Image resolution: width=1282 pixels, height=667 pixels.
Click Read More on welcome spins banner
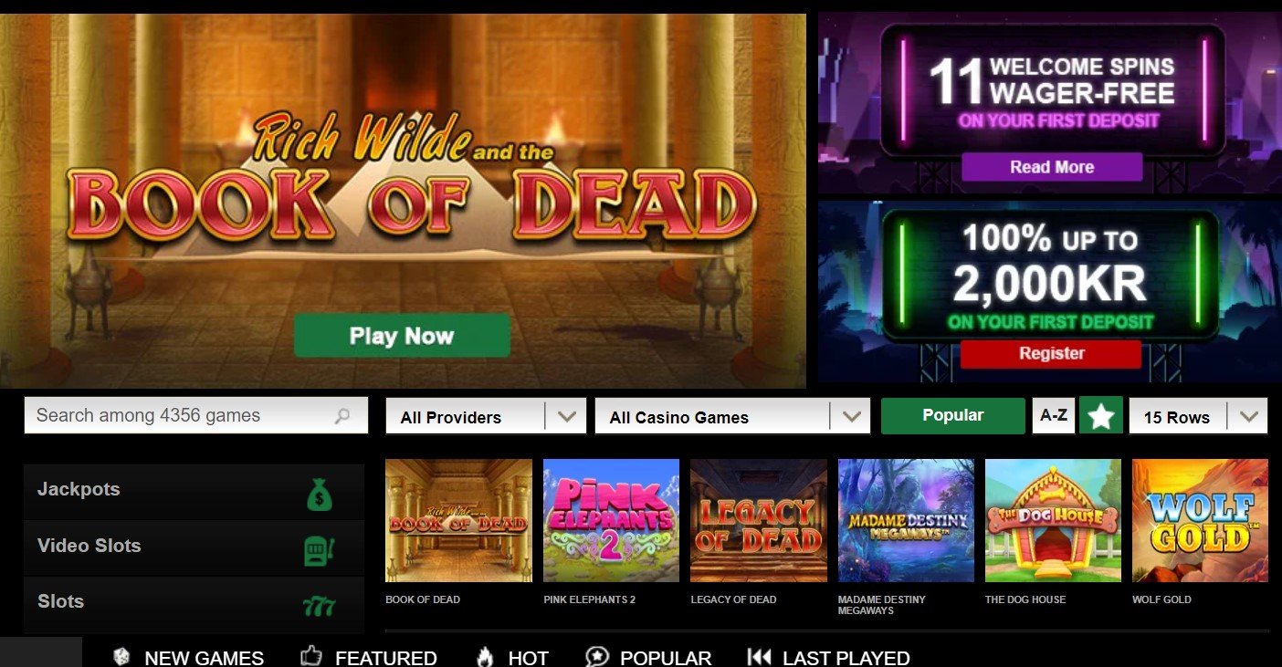[1052, 167]
